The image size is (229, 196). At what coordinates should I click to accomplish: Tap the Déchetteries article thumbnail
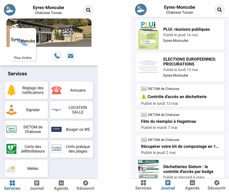pyautogui.click(x=148, y=169)
